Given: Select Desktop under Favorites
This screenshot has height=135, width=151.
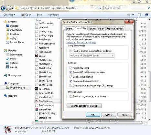Looking at the screenshot, I should (14, 26).
